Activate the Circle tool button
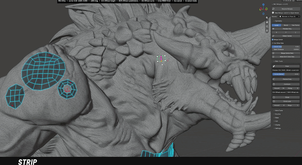 (x=286, y=97)
